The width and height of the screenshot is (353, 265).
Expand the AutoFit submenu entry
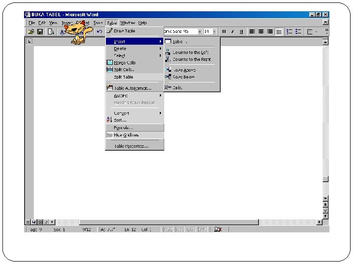(135, 96)
